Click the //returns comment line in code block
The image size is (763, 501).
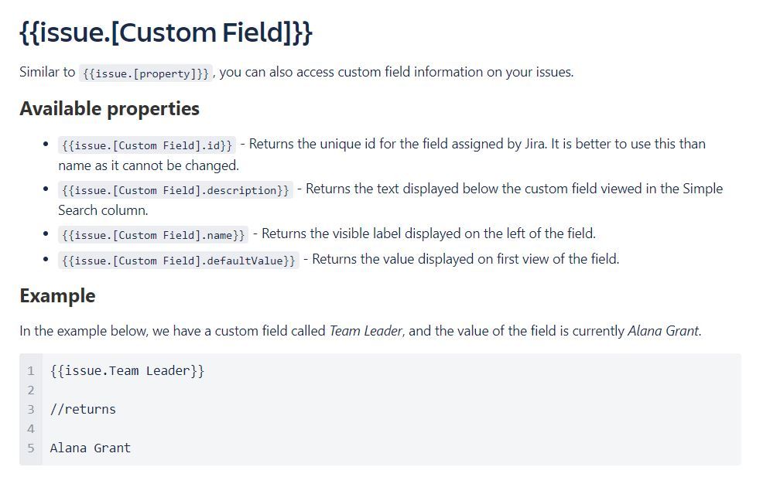(83, 409)
